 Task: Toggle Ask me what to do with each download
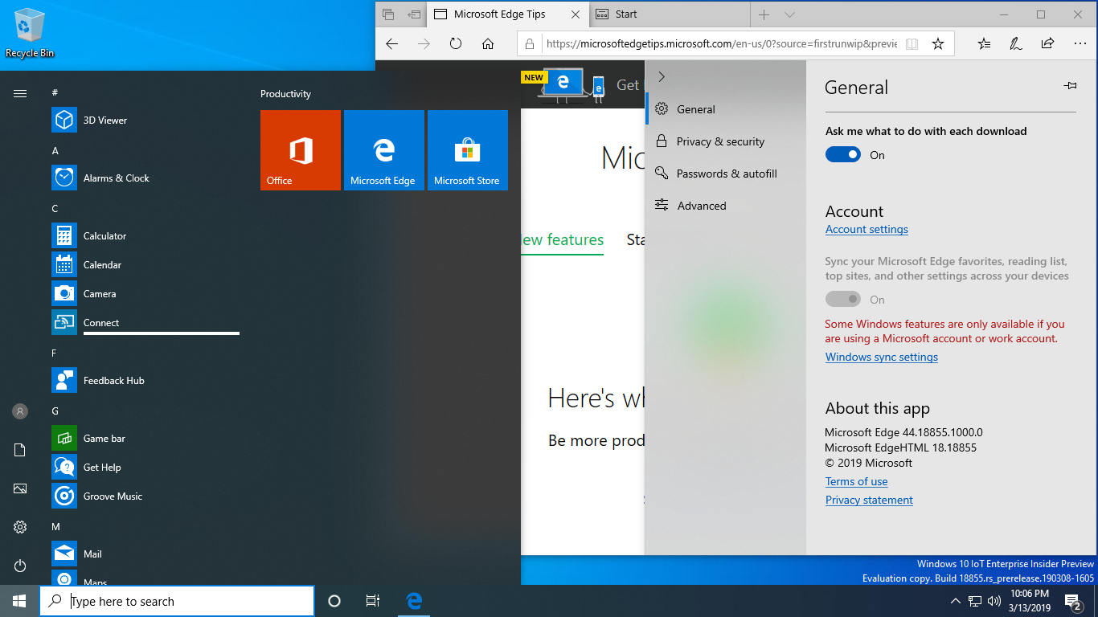click(843, 155)
